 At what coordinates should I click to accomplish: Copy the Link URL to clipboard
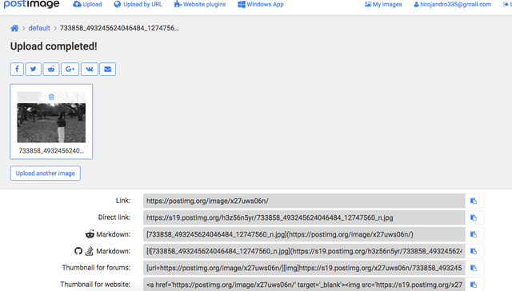(x=474, y=201)
